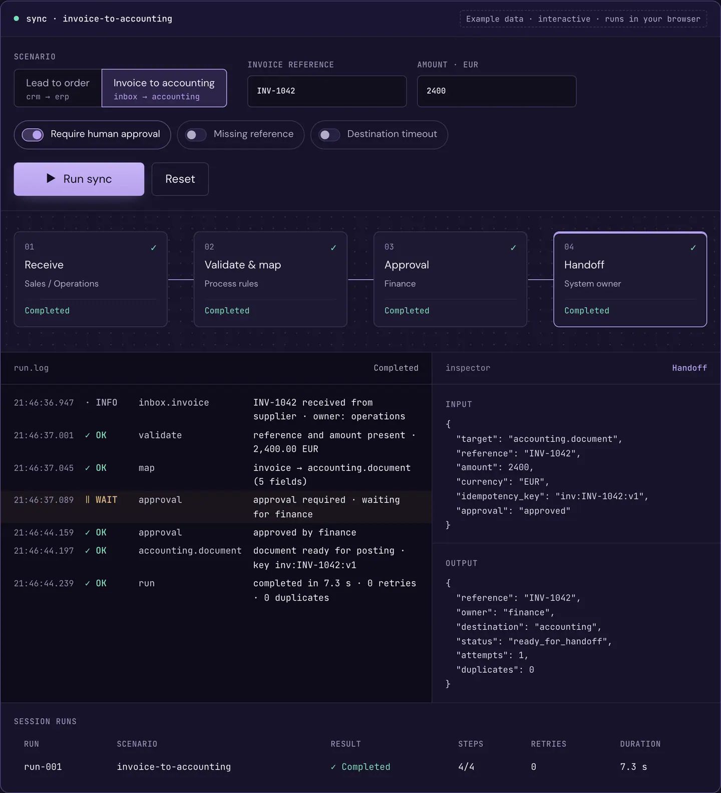The image size is (721, 793).
Task: Click the inbox.invoice INFO log entry
Action: pyautogui.click(x=216, y=409)
